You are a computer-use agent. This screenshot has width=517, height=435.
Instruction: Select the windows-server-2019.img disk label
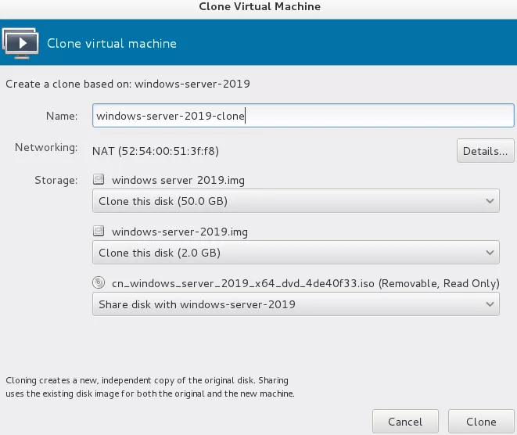[181, 232]
